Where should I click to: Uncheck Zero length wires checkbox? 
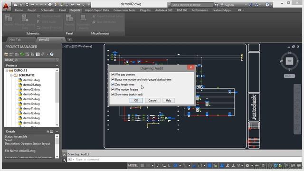[113, 85]
